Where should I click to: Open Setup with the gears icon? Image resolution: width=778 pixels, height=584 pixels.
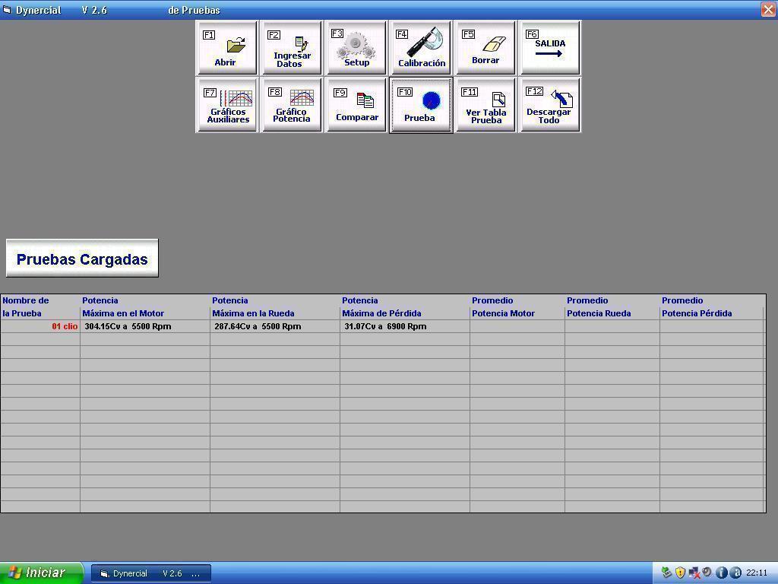click(x=356, y=48)
